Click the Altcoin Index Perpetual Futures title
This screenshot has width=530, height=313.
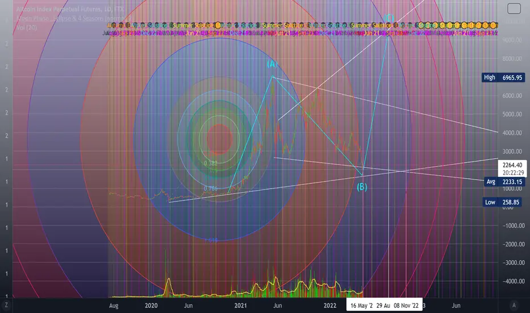[x=70, y=9]
